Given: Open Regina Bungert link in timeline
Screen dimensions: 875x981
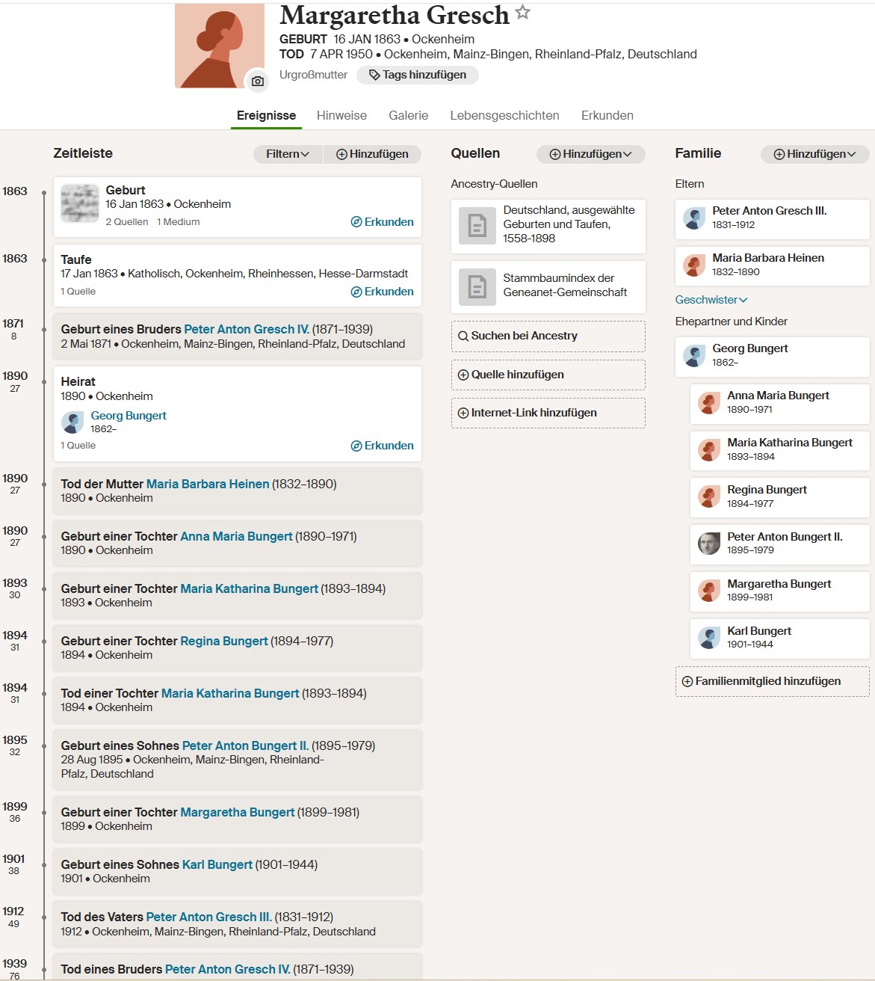Looking at the screenshot, I should pos(223,641).
